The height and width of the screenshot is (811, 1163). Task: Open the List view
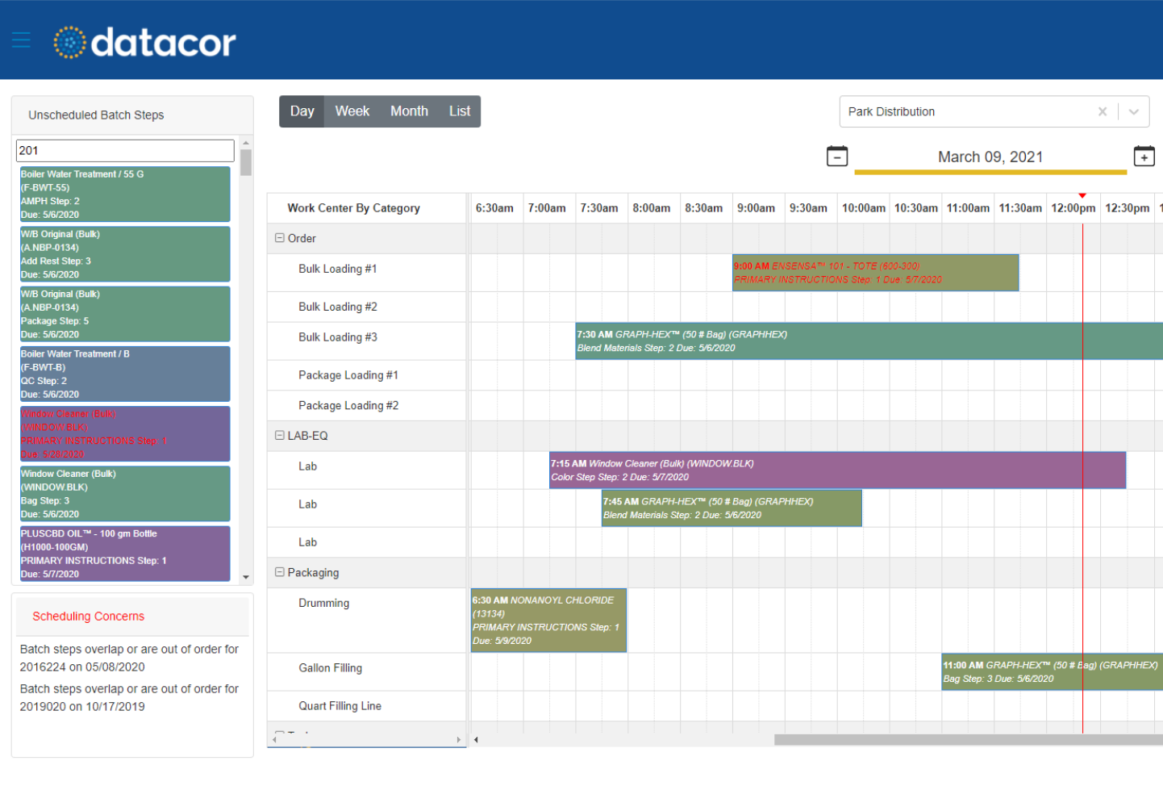tap(459, 111)
